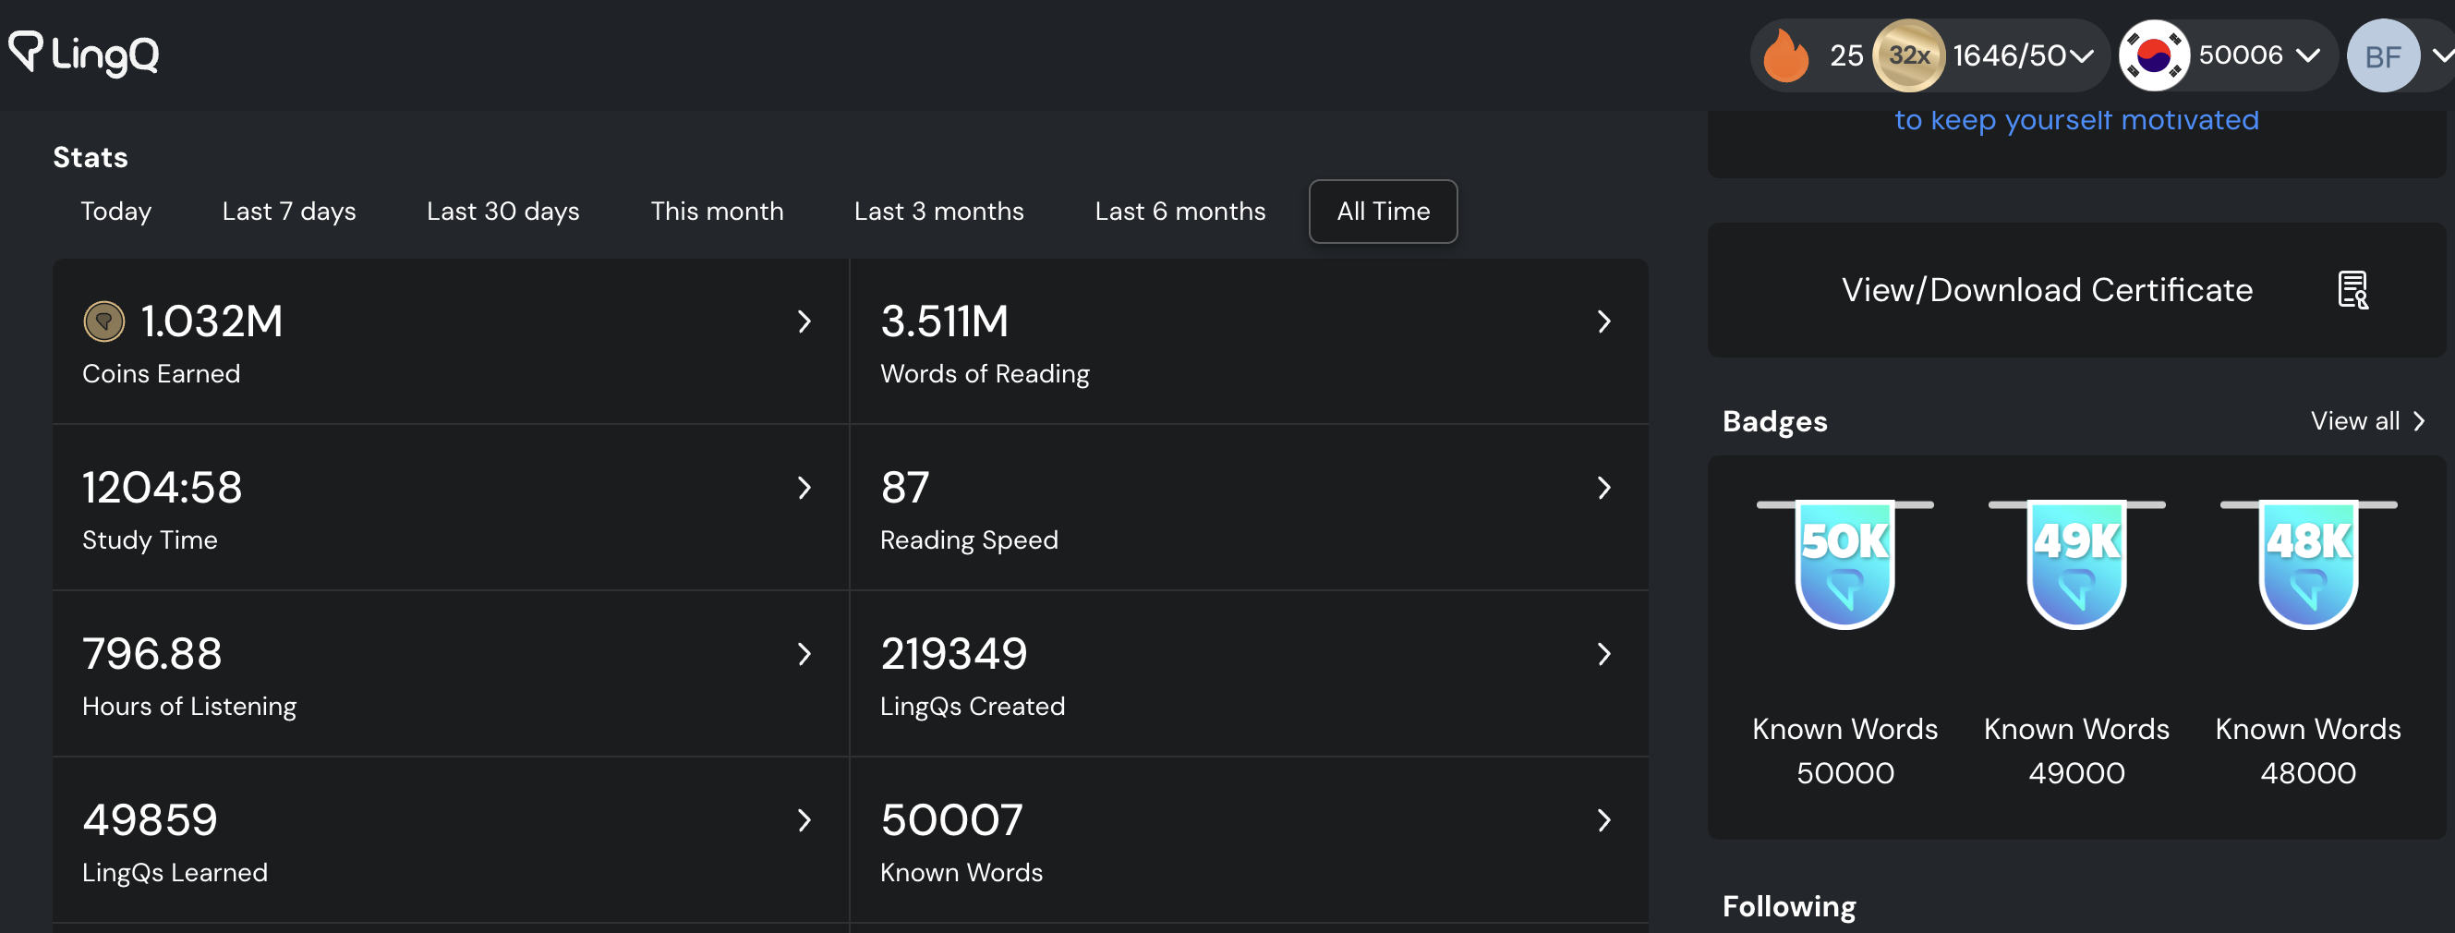Switch to This month stats tab
This screenshot has height=933, width=2455.
point(717,212)
